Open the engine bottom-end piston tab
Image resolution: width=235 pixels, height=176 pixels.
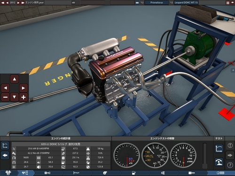tap(47, 173)
